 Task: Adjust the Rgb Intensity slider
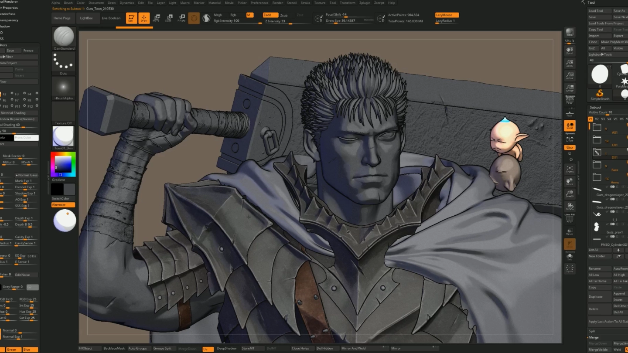coord(237,21)
